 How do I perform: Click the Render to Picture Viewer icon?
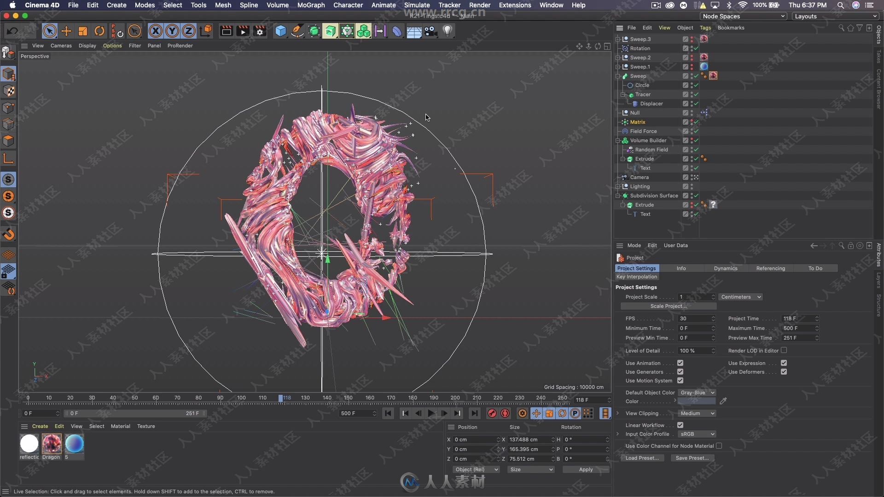[x=242, y=31]
